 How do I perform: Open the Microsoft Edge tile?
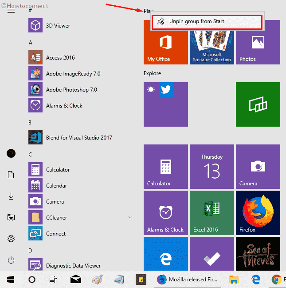click(166, 254)
